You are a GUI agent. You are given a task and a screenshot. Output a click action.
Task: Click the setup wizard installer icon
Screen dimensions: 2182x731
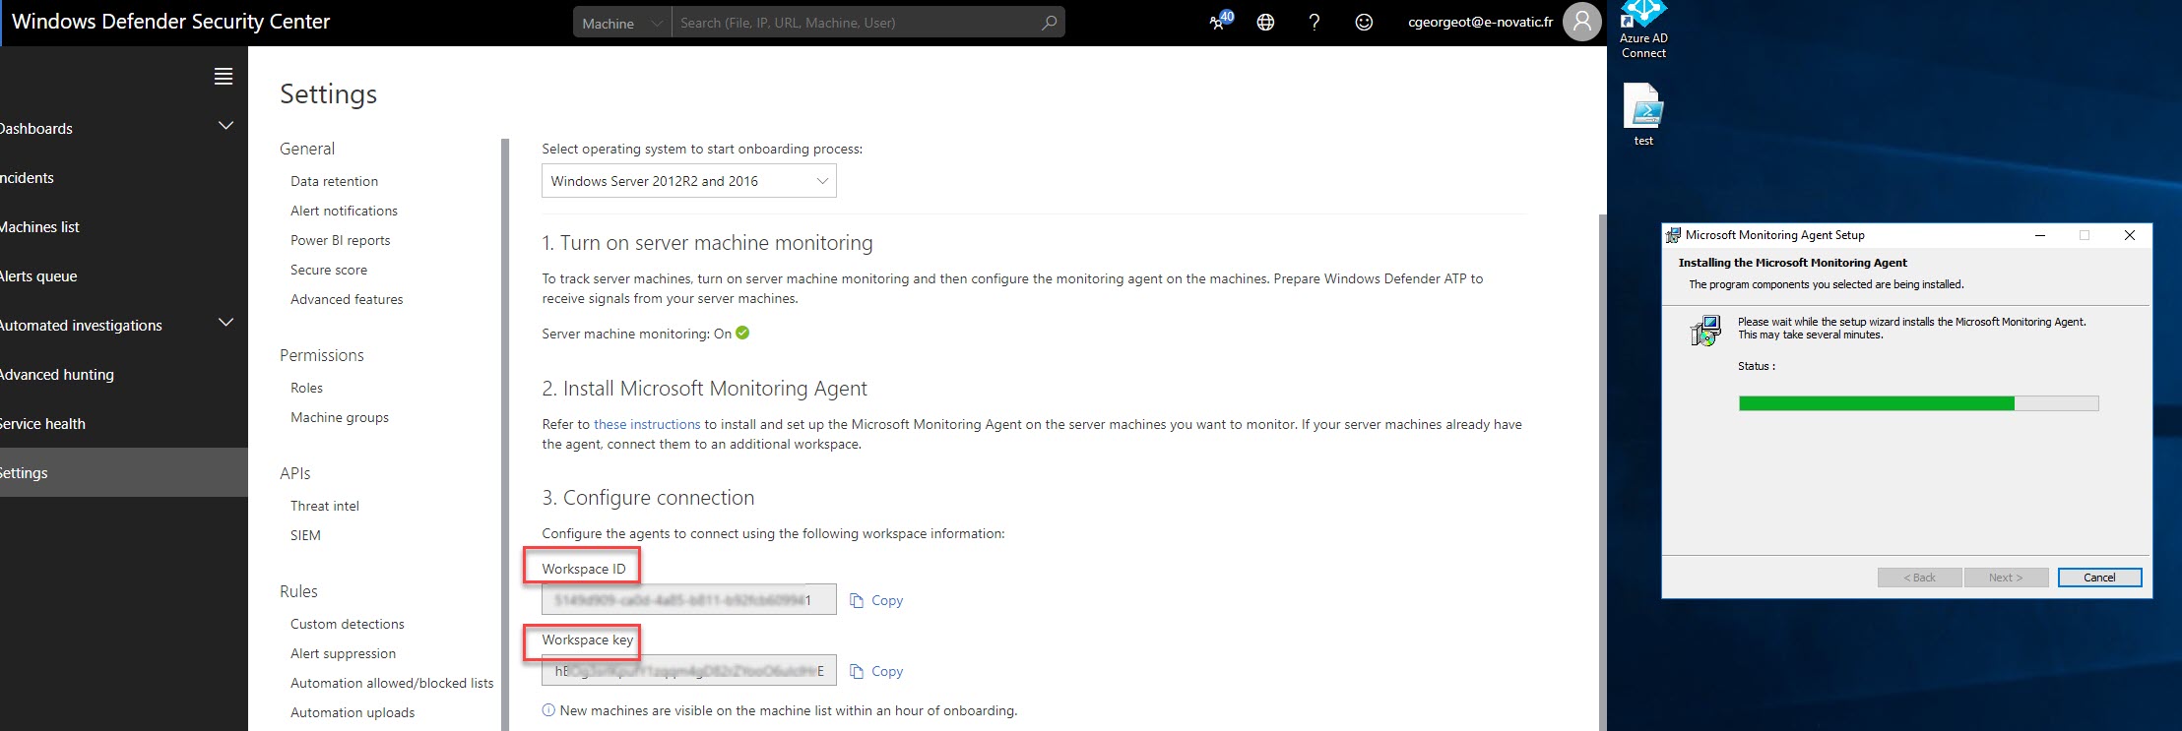click(x=1705, y=331)
